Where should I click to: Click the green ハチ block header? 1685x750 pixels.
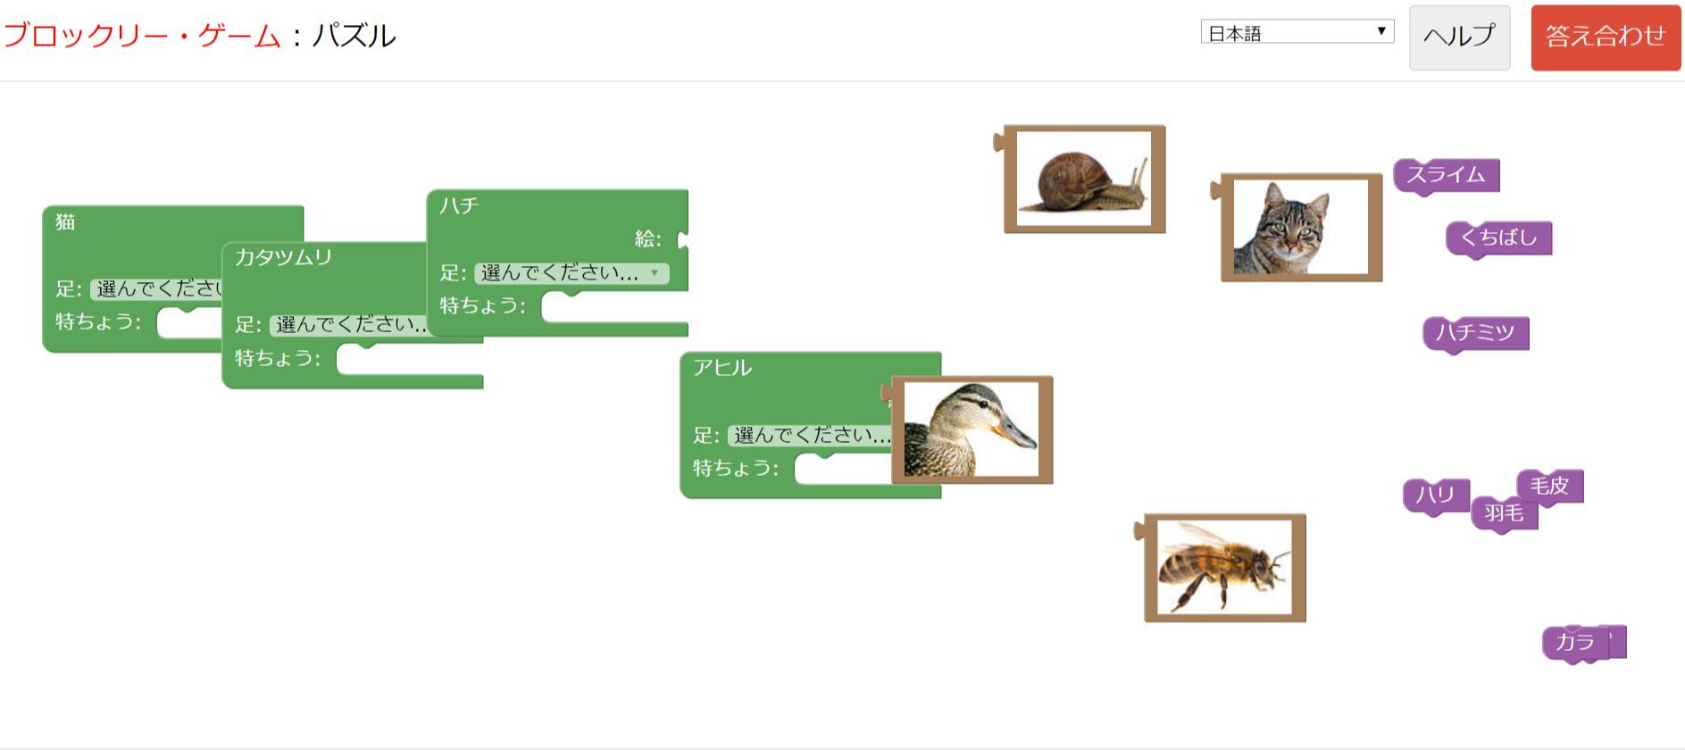pyautogui.click(x=536, y=207)
